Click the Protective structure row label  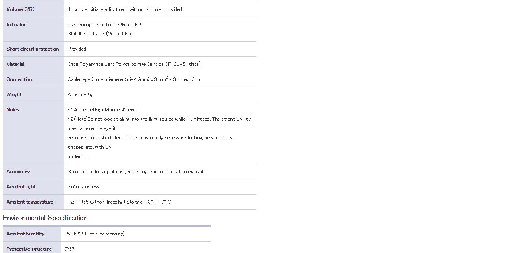(29, 249)
